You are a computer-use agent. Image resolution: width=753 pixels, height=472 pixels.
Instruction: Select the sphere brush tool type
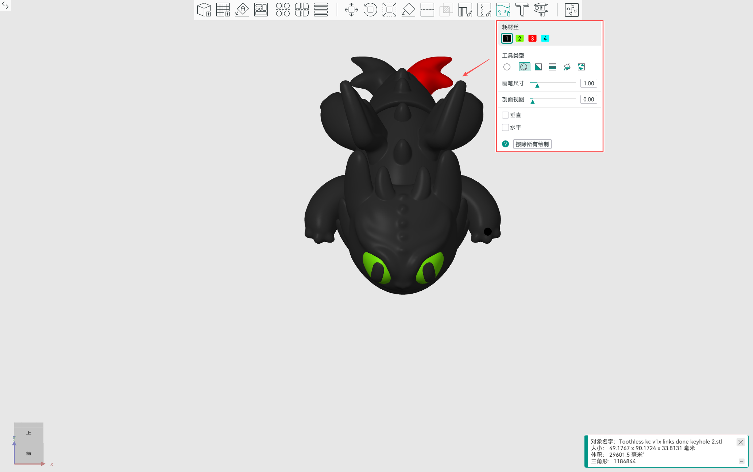click(524, 67)
